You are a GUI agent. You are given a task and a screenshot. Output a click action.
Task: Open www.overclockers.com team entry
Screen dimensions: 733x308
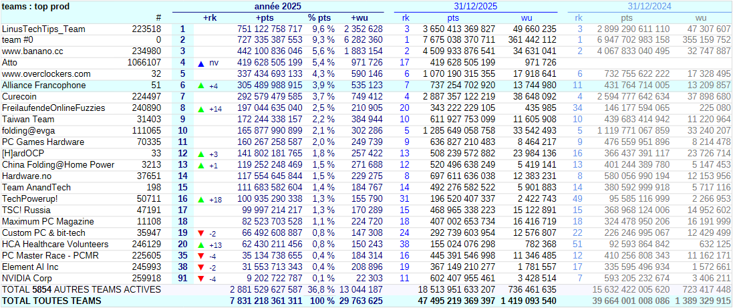coord(46,74)
